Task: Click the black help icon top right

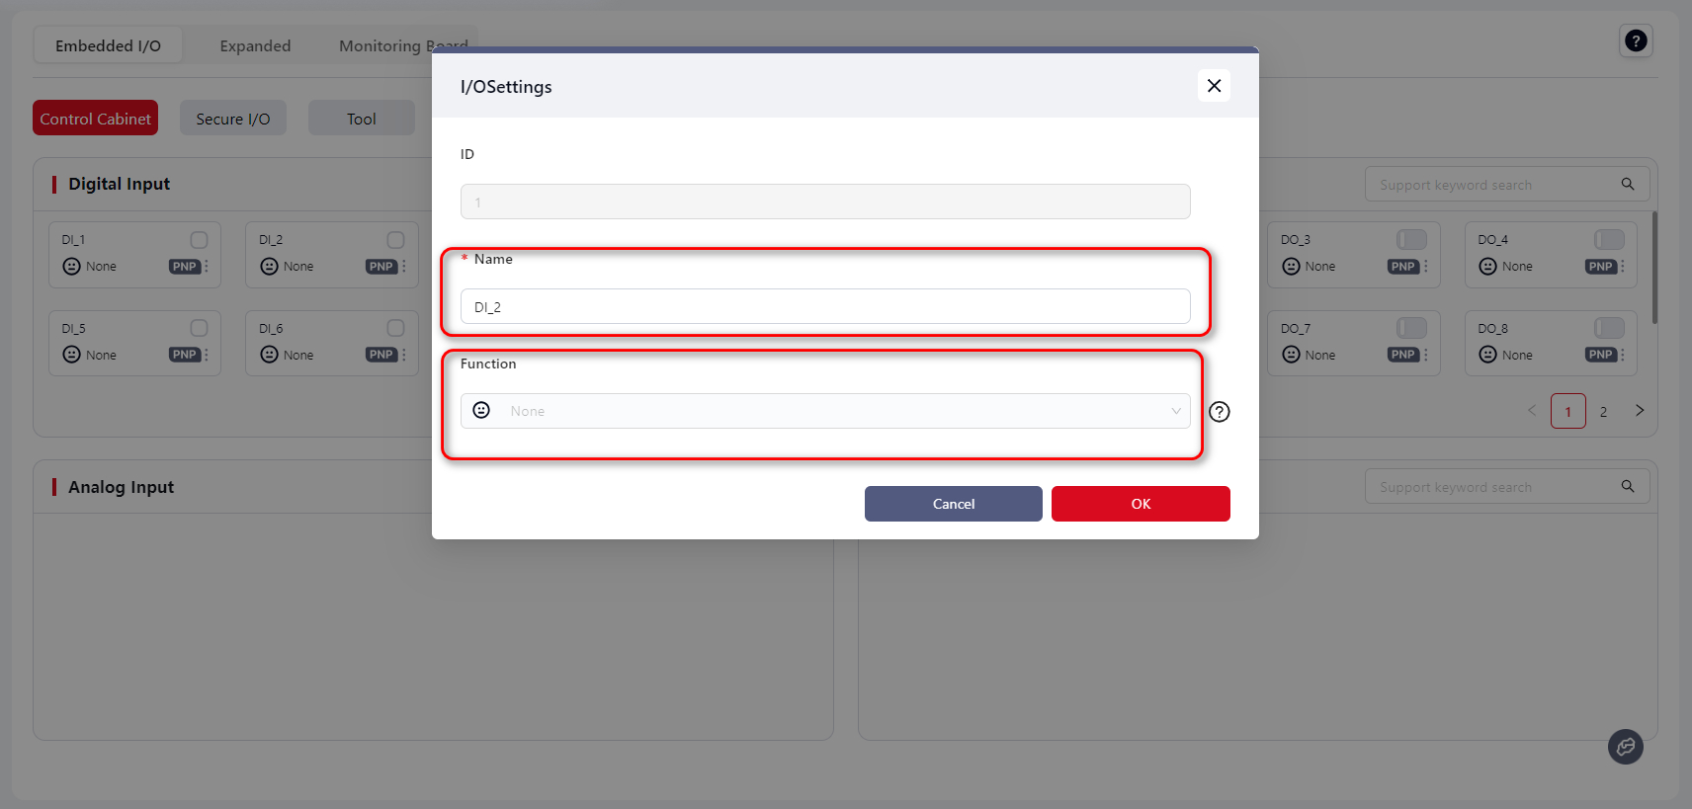Action: (1636, 40)
